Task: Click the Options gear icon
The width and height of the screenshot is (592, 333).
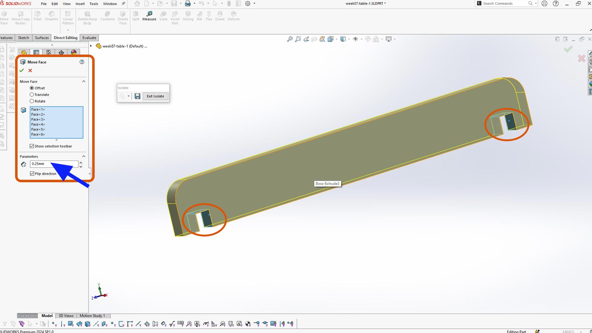Action: click(248, 4)
